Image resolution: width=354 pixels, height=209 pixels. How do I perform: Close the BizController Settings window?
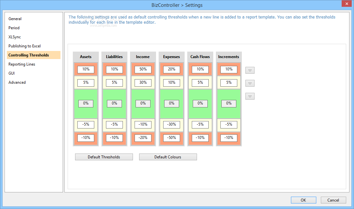pyautogui.click(x=347, y=4)
